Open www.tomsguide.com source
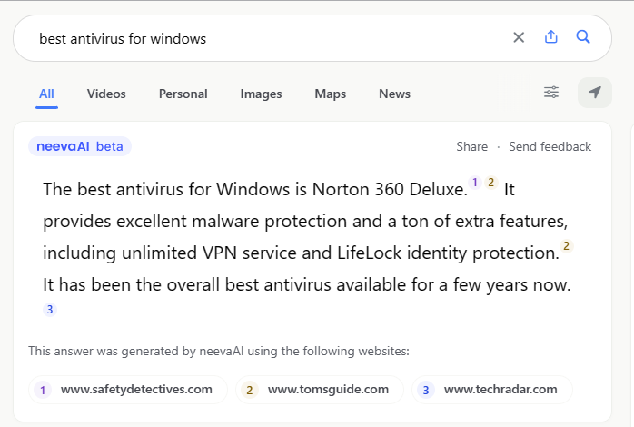Viewport: 634px width, 427px height. point(319,390)
